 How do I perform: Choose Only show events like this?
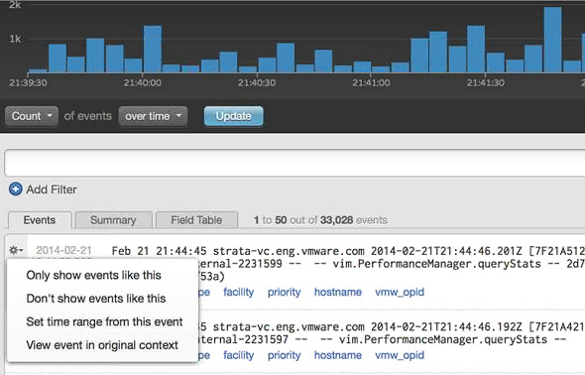93,275
